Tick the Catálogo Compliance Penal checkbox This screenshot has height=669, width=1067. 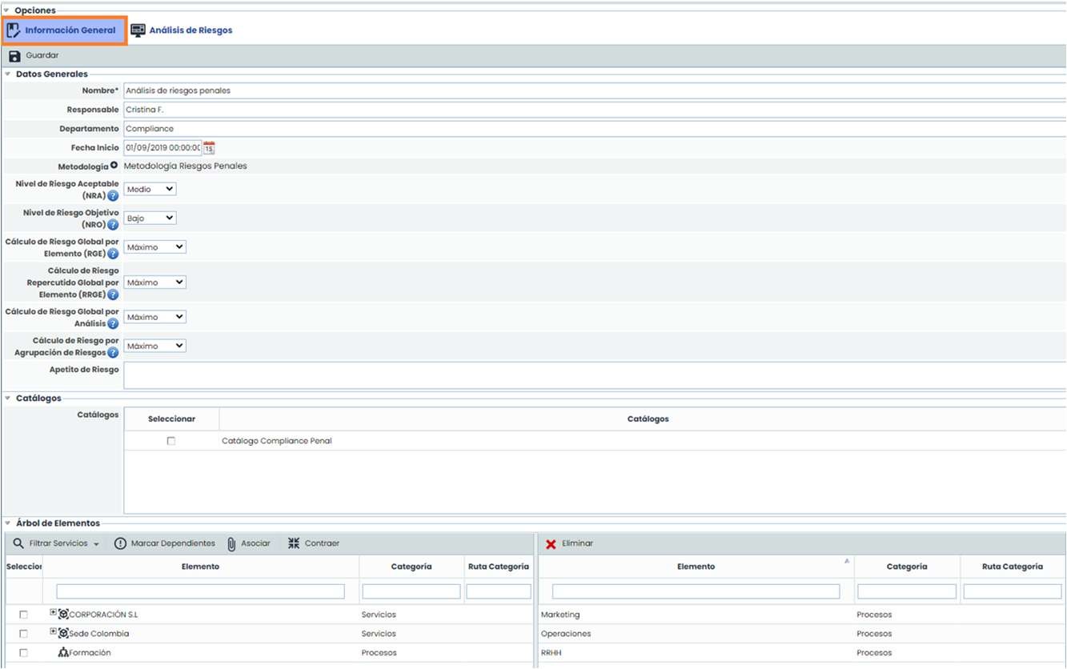(171, 441)
